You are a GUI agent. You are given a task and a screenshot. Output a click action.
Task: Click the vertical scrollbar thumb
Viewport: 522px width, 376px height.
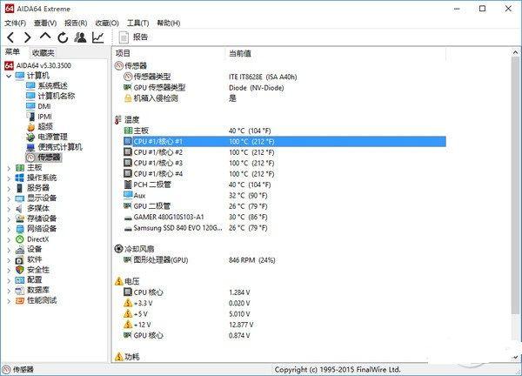click(515, 185)
